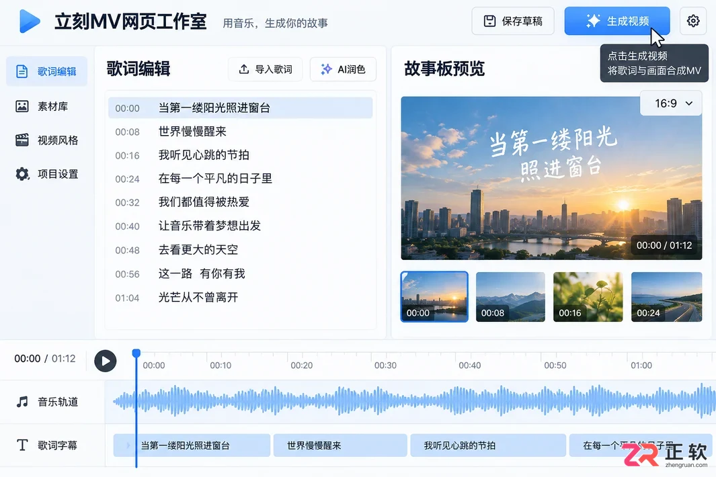The height and width of the screenshot is (477, 716).
Task: Open the settings gear in header
Action: tap(692, 21)
